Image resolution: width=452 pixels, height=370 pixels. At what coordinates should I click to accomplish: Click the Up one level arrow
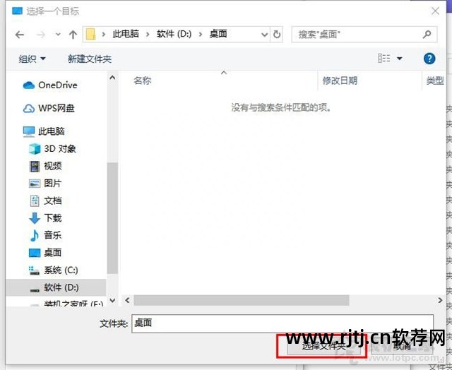pos(73,34)
